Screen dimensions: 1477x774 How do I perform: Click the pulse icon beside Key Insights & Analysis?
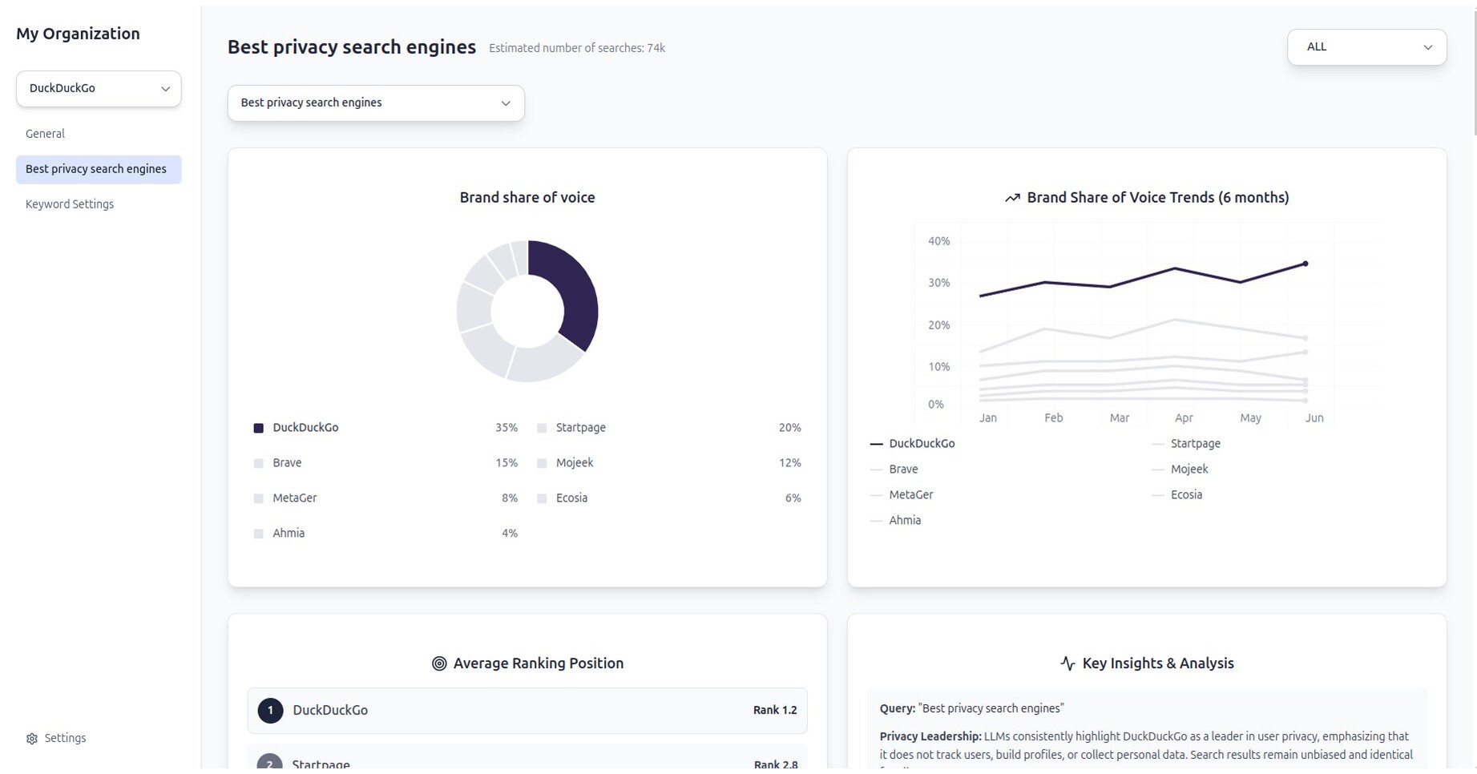point(1067,663)
